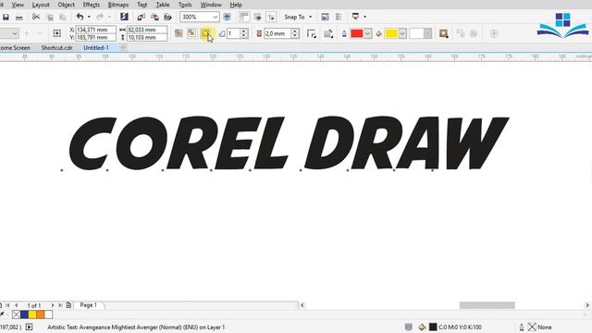Click the Copy icon
This screenshot has height=333, width=592.
(x=50, y=17)
